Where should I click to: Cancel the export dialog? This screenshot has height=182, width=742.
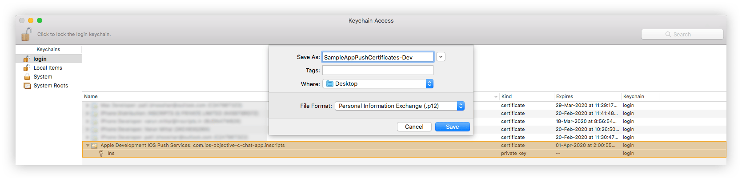(x=414, y=127)
